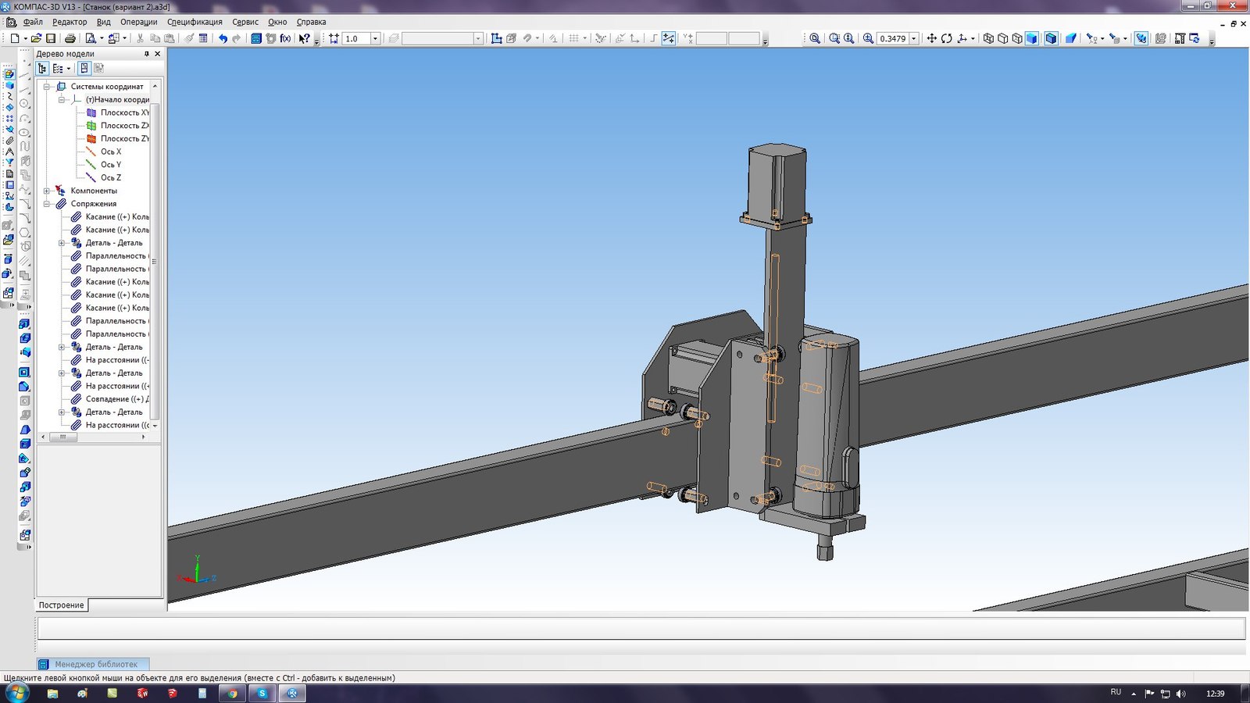Open the Mates paperclip toolbar icon
1250x703 pixels.
[x=9, y=141]
